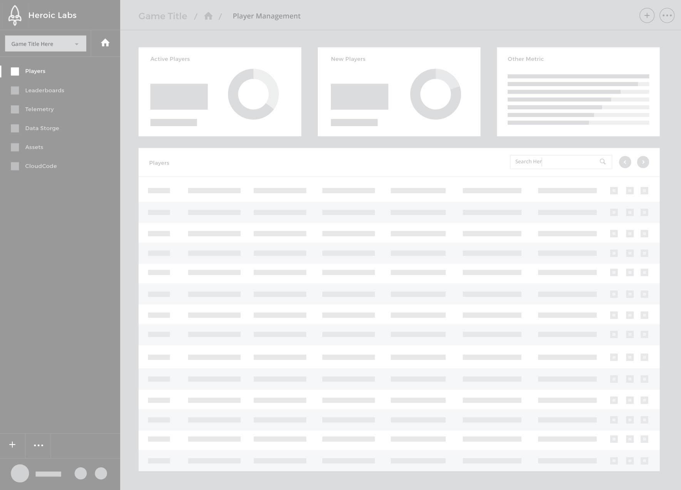The width and height of the screenshot is (681, 490).
Task: Click the magnifier icon in search box
Action: click(602, 162)
